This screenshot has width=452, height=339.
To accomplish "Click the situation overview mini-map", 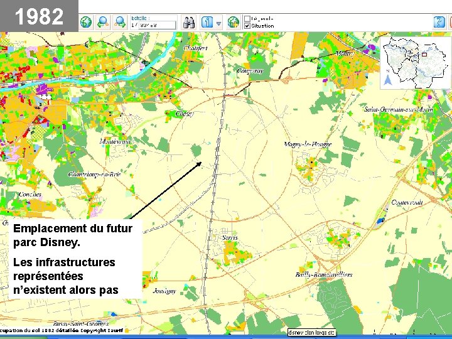I will 415,63.
